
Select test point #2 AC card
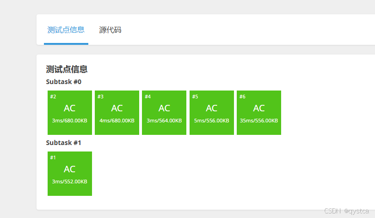pyautogui.click(x=70, y=112)
